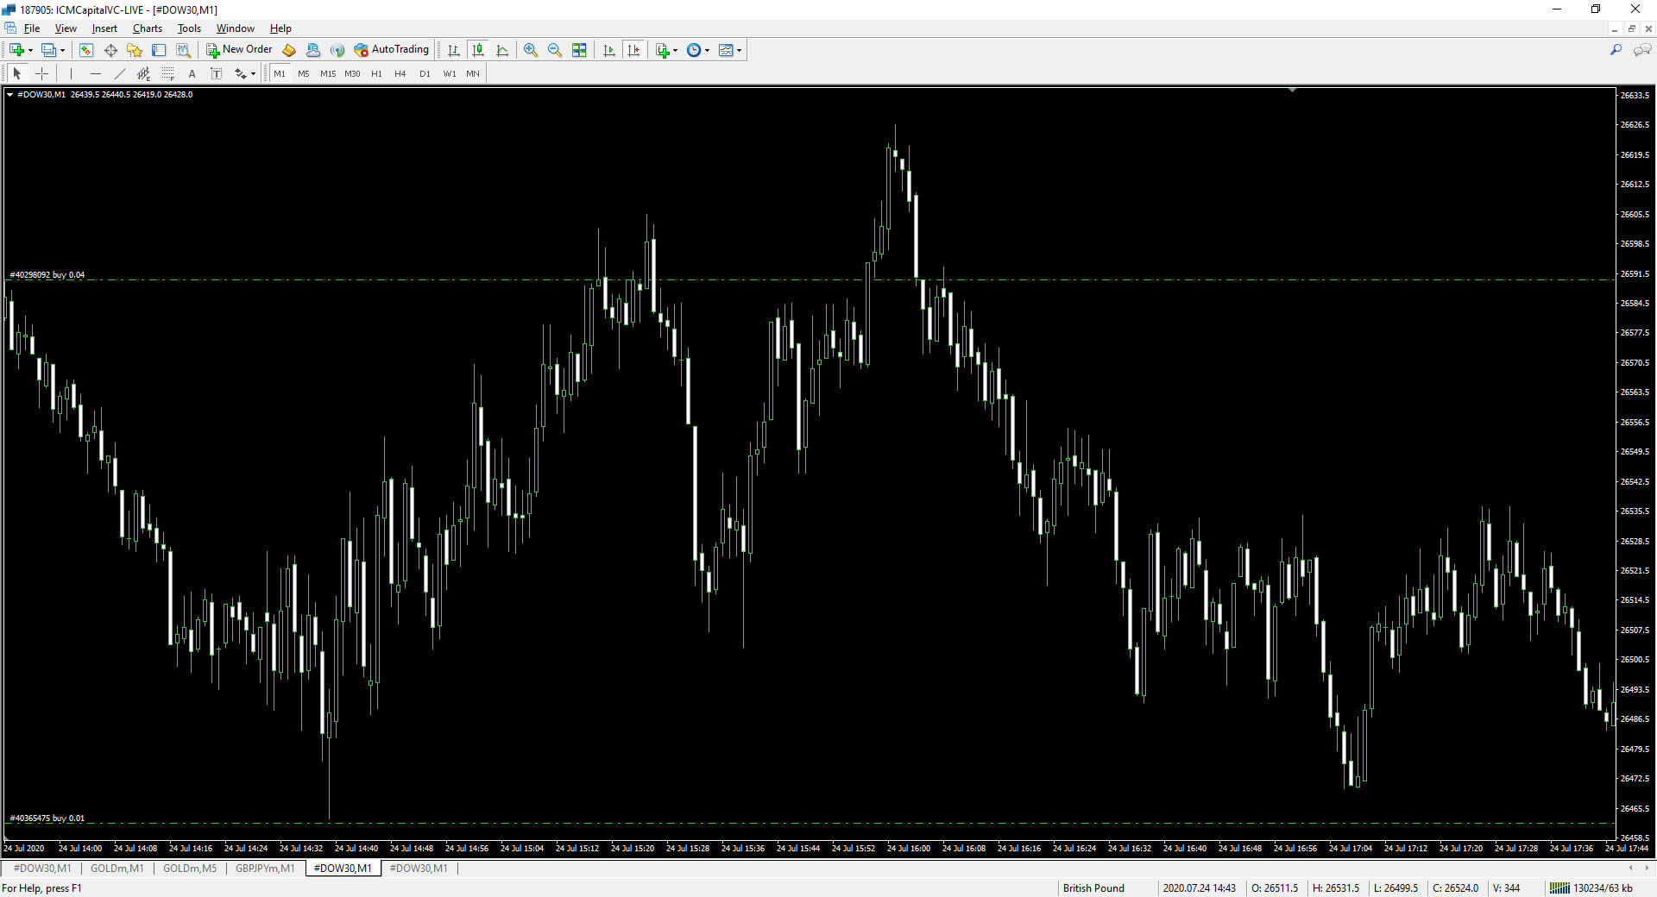Viewport: 1657px width, 897px height.
Task: Toggle the AutoTrading button
Action: click(392, 50)
